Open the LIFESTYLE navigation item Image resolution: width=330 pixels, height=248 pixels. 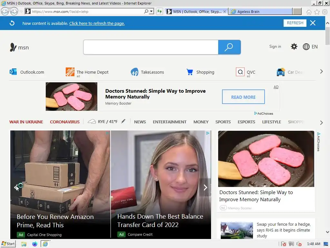pos(271,122)
